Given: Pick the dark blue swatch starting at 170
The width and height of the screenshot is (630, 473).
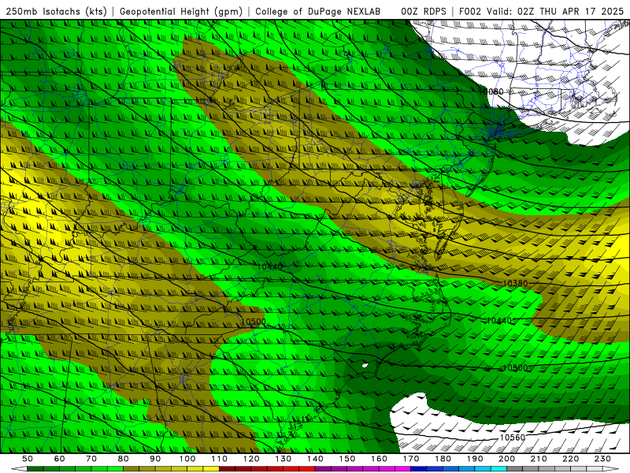Looking at the screenshot, I should point(419,469).
